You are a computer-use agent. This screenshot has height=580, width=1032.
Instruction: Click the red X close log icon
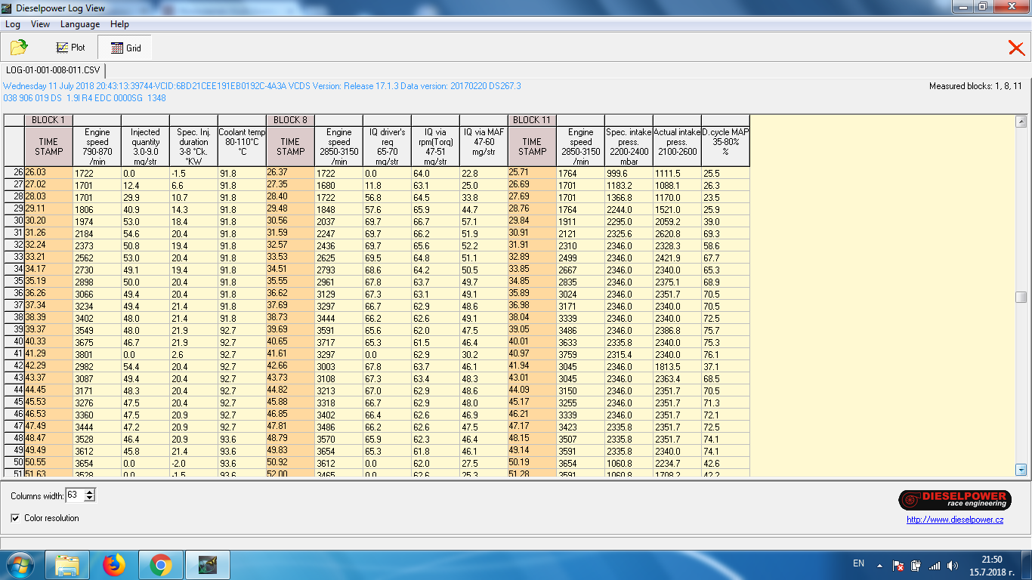tap(1016, 48)
